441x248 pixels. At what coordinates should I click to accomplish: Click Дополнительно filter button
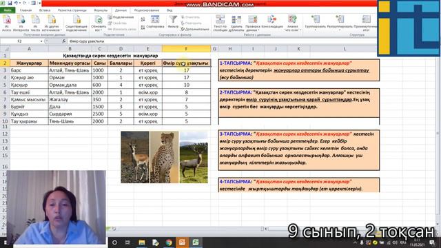click(195, 29)
